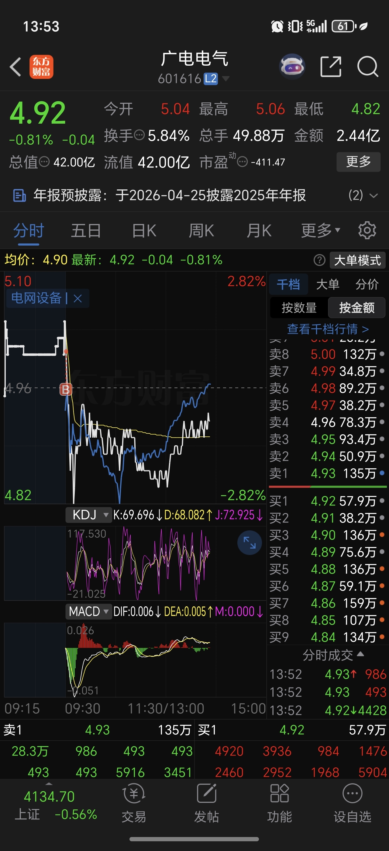Close the 电网设备 overlay tag
The image size is (389, 851).
78,299
